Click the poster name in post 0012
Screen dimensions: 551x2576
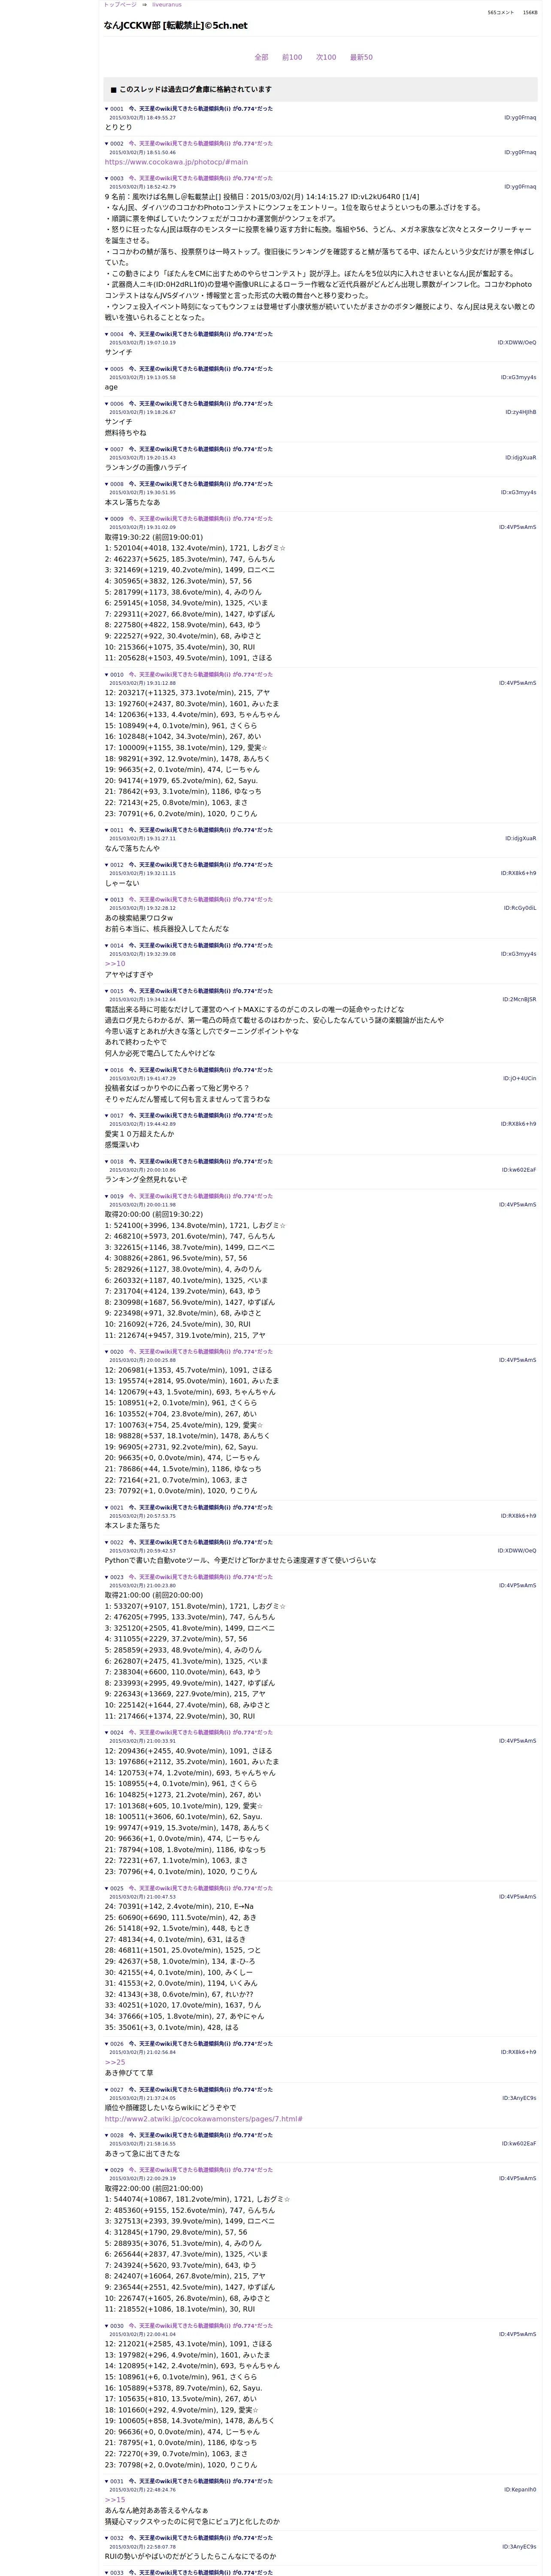(x=200, y=865)
